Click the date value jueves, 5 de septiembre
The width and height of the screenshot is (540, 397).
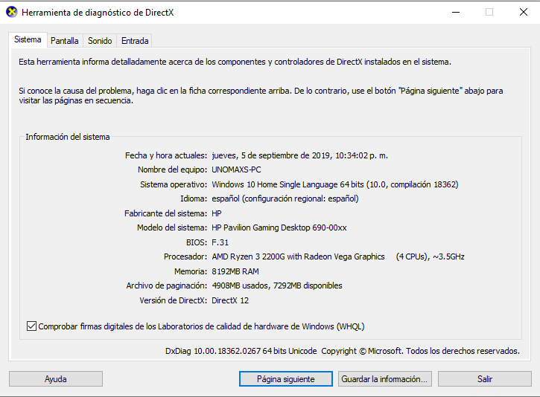click(x=299, y=155)
